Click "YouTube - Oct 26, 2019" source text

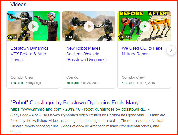[83, 83]
